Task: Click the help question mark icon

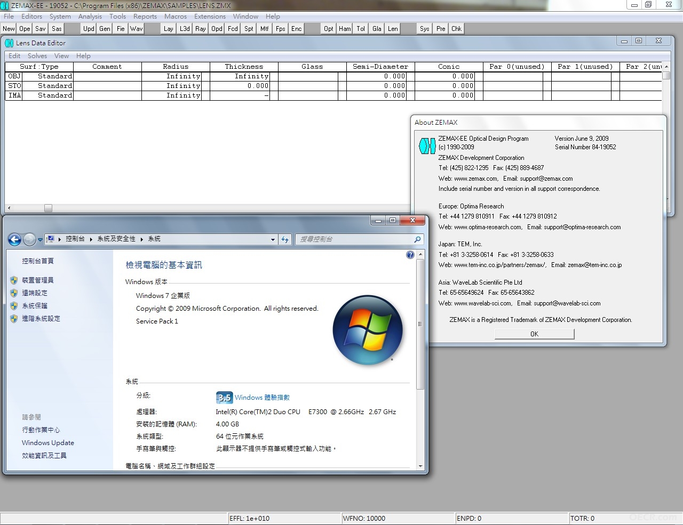Action: (410, 255)
